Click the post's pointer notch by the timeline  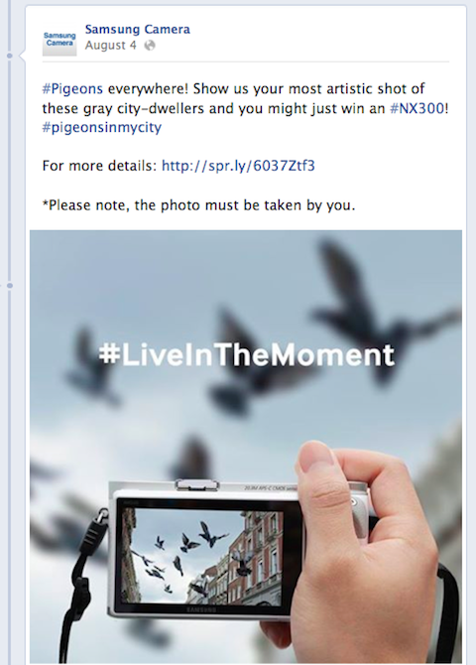click(x=21, y=56)
